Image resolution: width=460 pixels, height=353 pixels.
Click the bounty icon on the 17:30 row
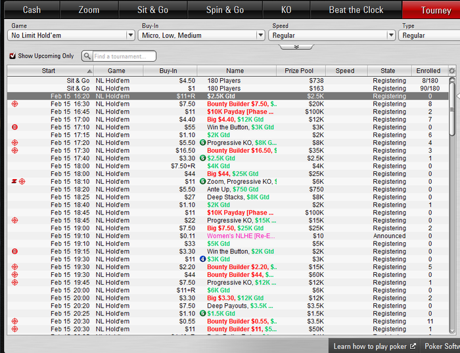pos(14,150)
